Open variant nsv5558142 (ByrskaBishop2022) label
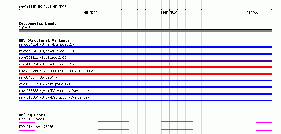The height and width of the screenshot is (134, 281). point(46,51)
